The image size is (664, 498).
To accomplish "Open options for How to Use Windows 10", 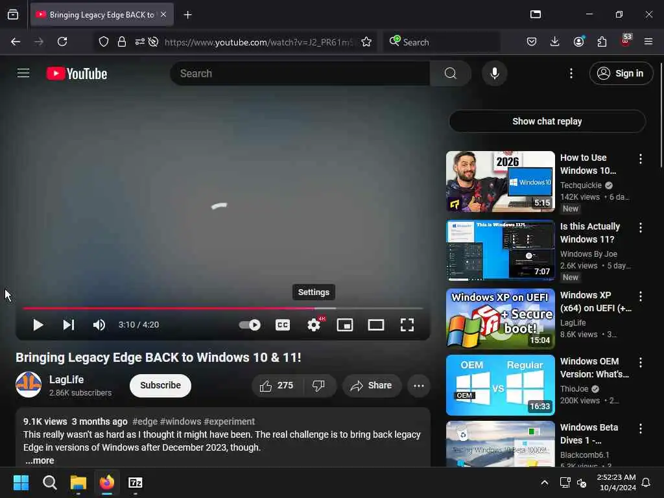I will pos(640,159).
